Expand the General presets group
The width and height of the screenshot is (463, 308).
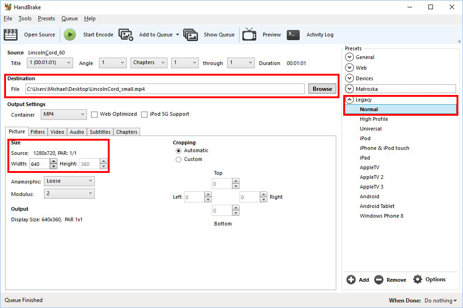click(349, 57)
